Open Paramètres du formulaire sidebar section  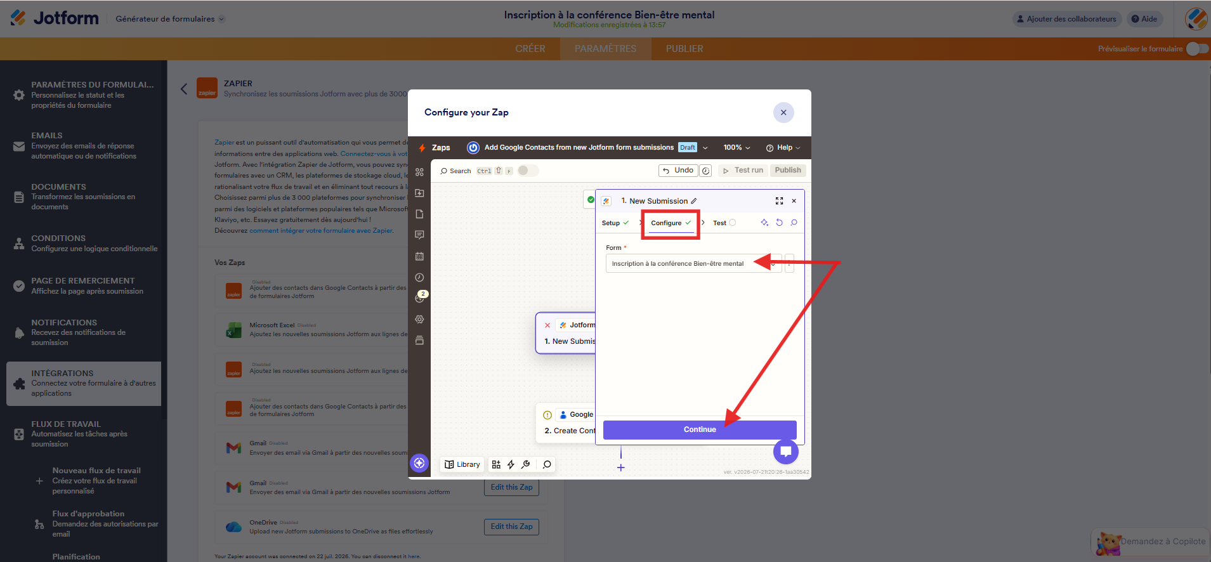[84, 95]
